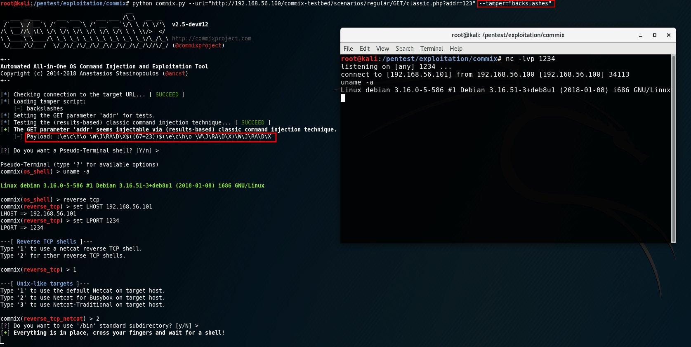Click 'LHOST => 192.168.56.101' output line
This screenshot has width=691, height=347.
(38, 213)
